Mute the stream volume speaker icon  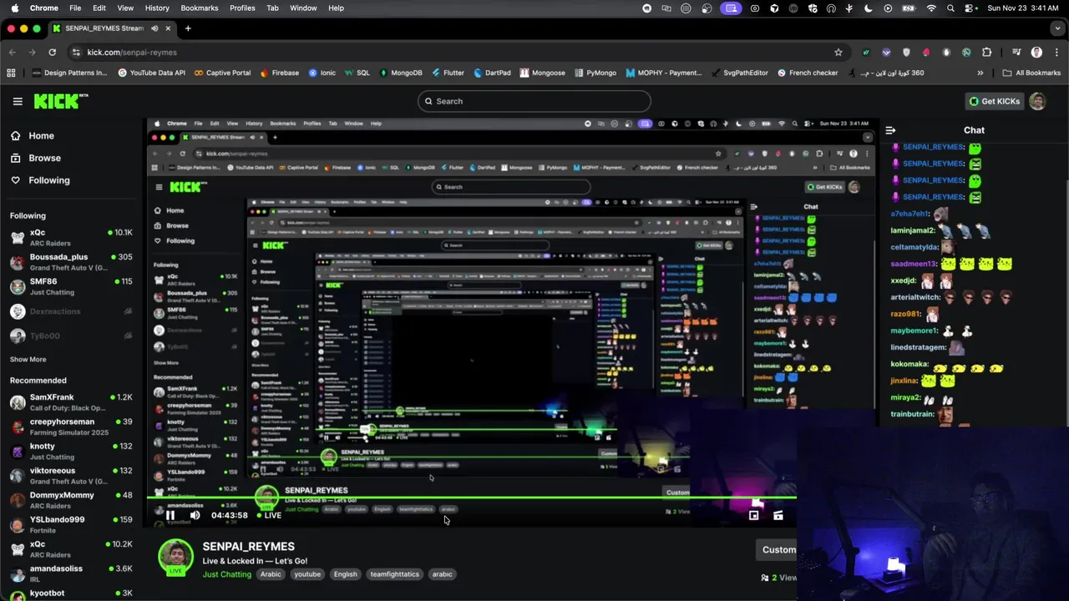(195, 515)
